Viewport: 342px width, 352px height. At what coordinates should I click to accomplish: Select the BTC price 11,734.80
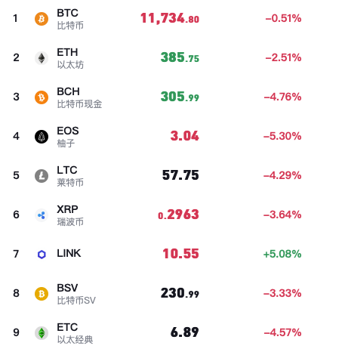coord(170,18)
